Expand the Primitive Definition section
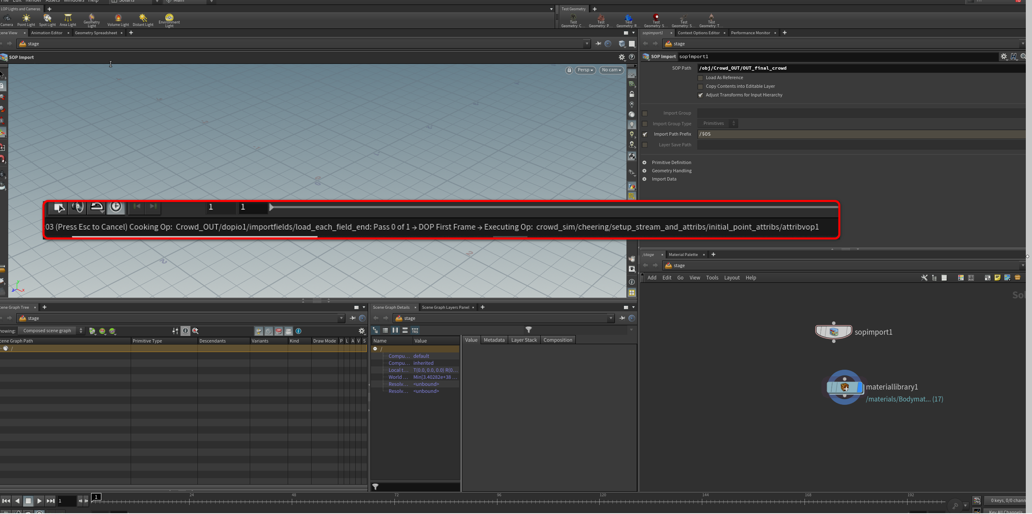Screen dimensions: 1032x514 point(645,163)
